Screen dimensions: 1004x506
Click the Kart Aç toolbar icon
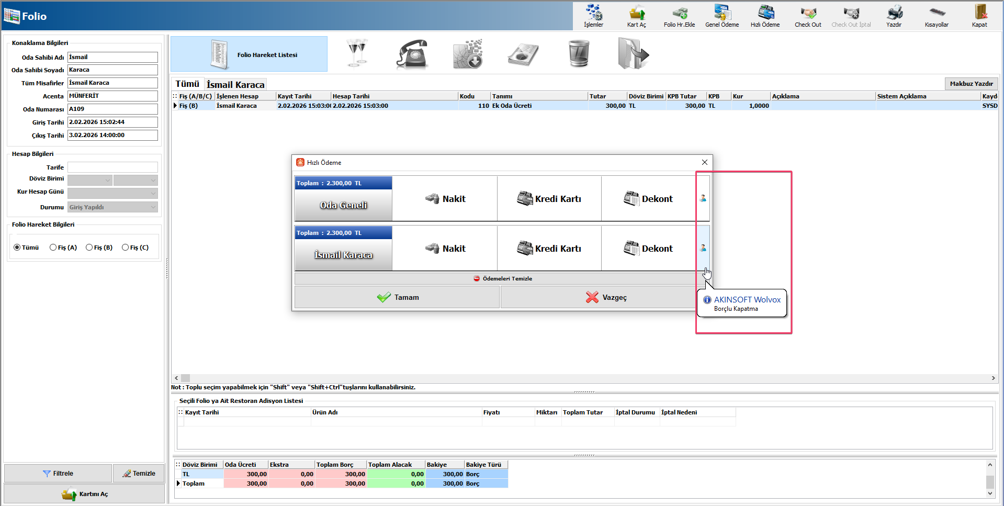[x=636, y=16]
